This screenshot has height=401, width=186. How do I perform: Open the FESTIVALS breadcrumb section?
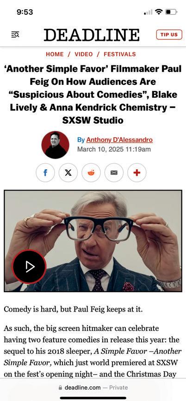[120, 54]
